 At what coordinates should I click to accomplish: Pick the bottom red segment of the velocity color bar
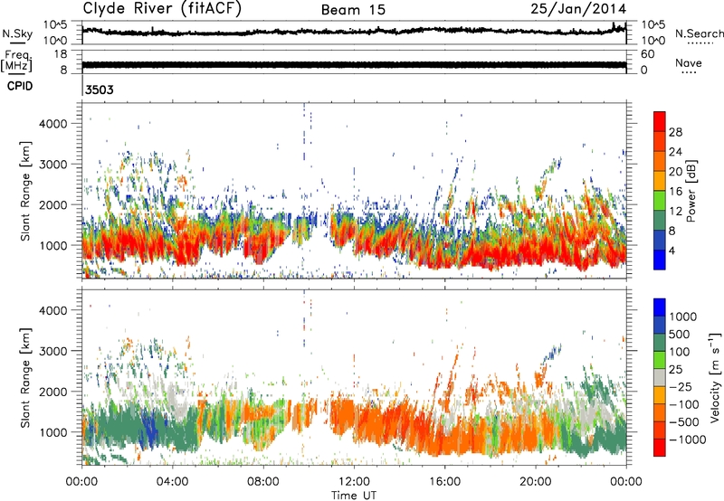tap(660, 448)
